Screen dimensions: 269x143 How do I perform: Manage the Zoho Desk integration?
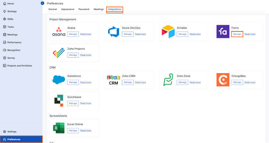coord(182,82)
